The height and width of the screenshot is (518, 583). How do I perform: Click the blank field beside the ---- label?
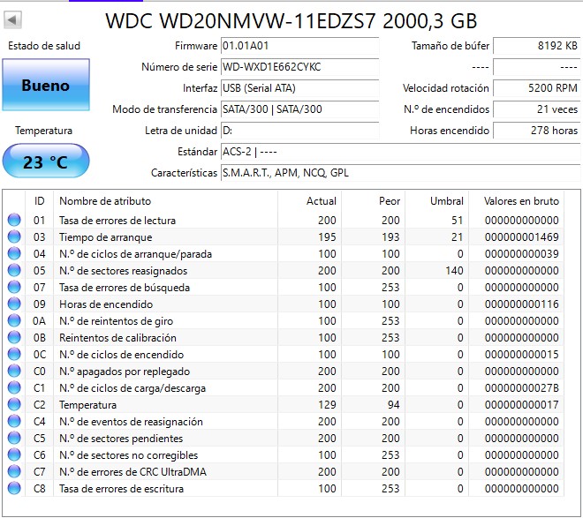click(x=536, y=67)
